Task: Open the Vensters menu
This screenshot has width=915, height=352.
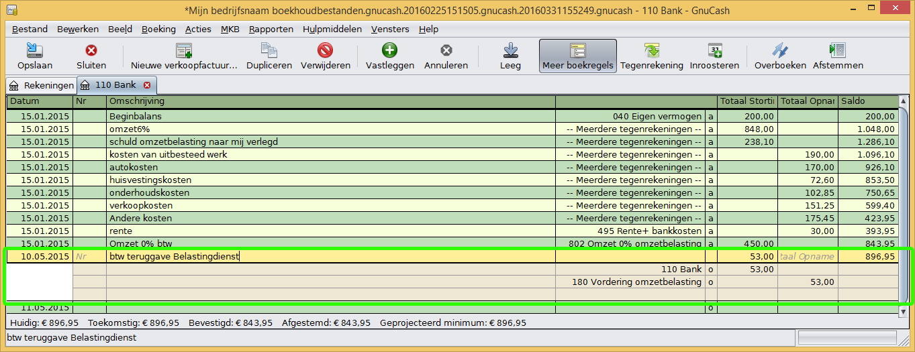Action: click(x=390, y=29)
